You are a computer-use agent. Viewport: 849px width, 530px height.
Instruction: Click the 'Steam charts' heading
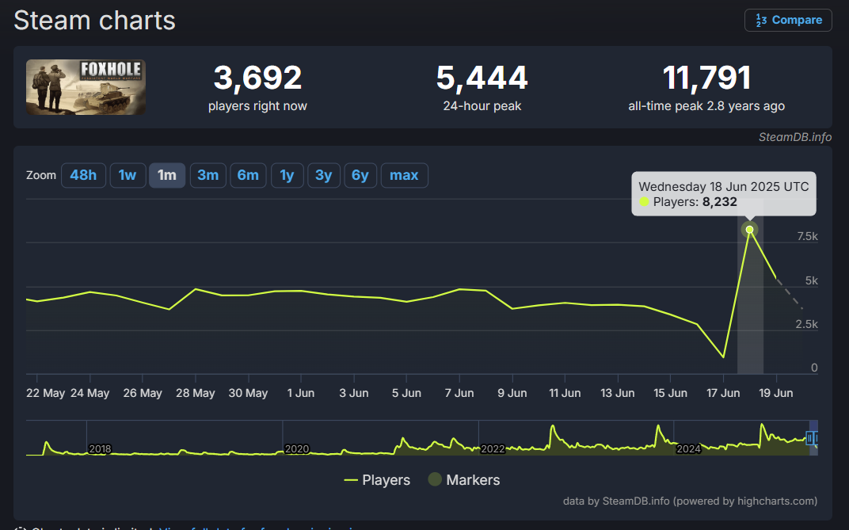(x=95, y=21)
